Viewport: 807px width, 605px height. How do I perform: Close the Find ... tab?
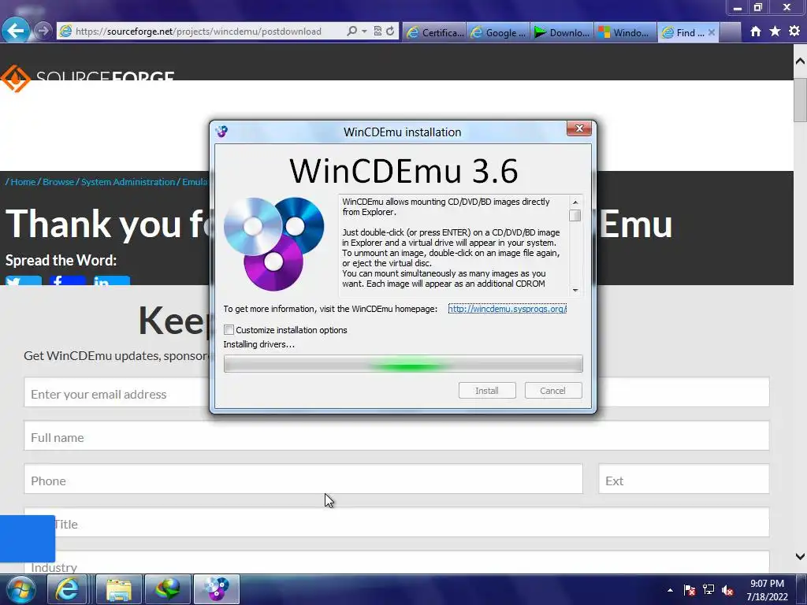click(x=712, y=32)
